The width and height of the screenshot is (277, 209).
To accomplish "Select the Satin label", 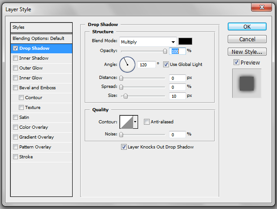I will (24, 117).
